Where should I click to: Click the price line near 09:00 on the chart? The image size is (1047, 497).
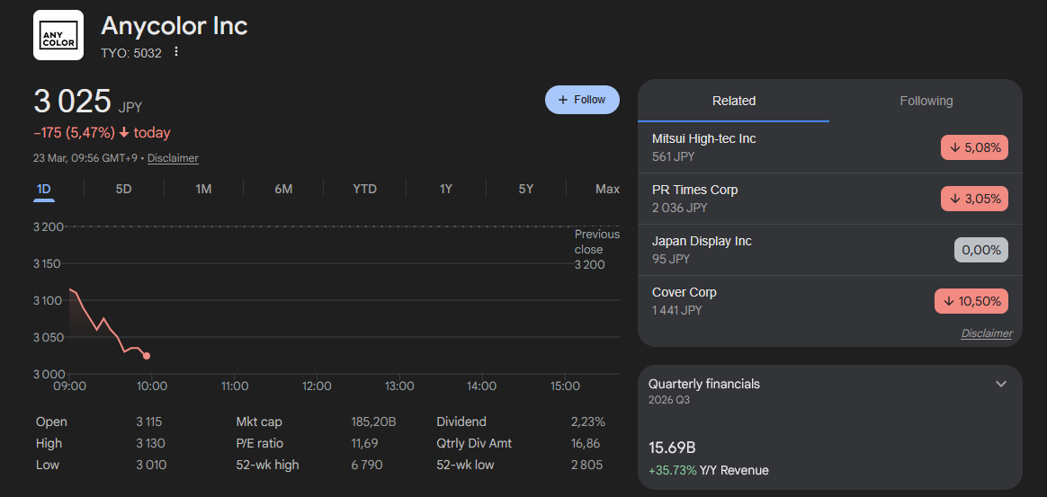pyautogui.click(x=71, y=289)
